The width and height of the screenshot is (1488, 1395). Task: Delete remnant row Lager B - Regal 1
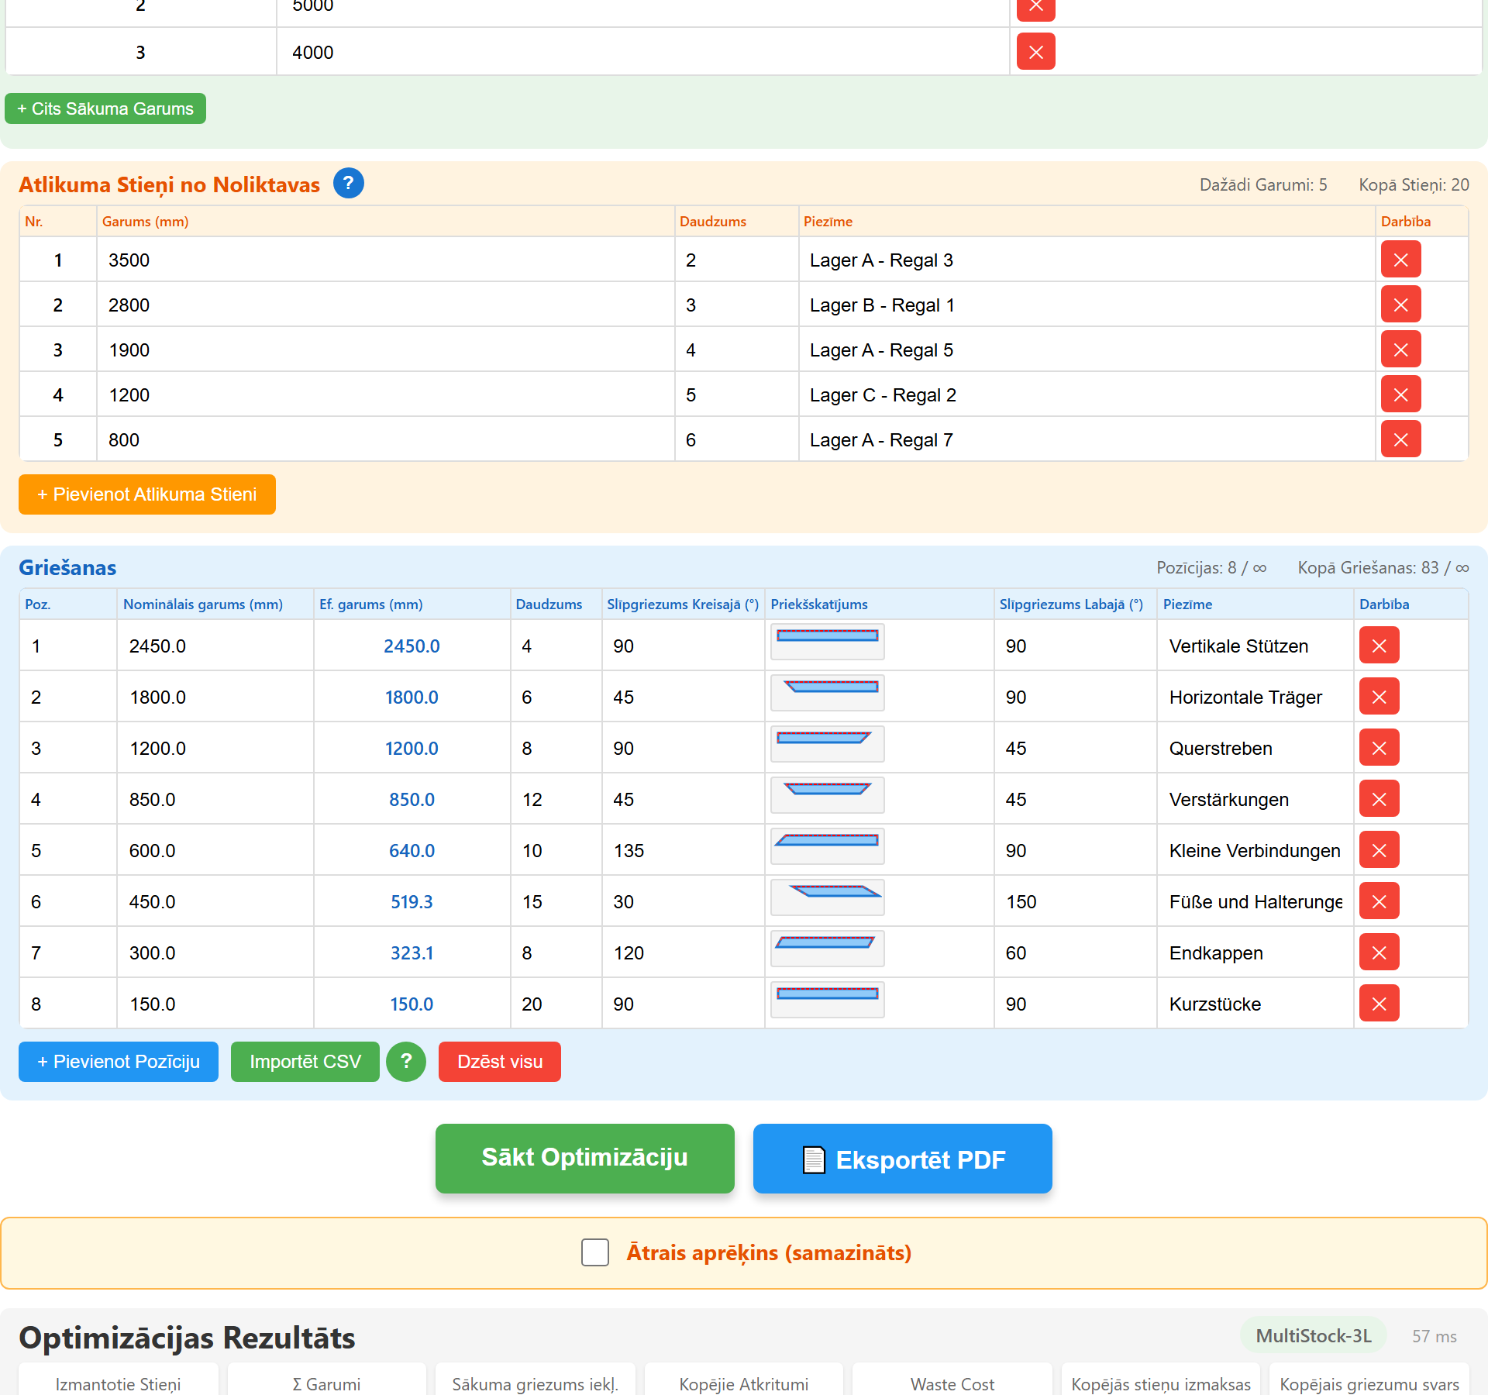coord(1400,305)
